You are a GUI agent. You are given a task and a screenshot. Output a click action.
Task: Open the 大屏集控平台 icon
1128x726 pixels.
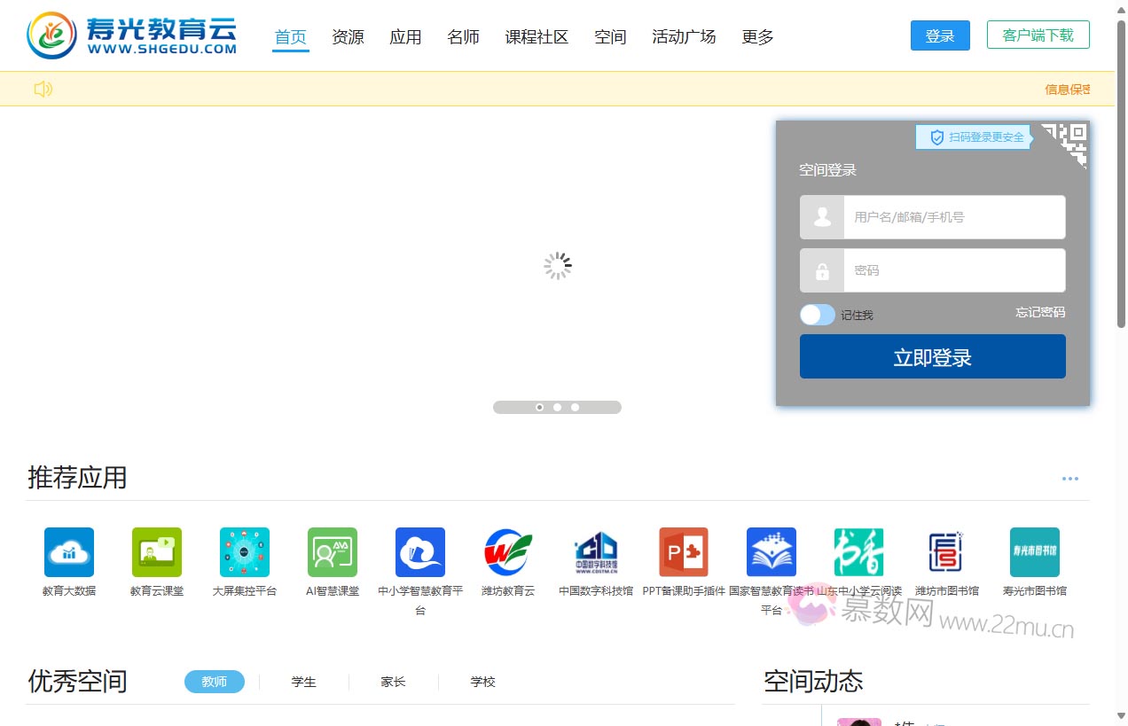pos(245,552)
